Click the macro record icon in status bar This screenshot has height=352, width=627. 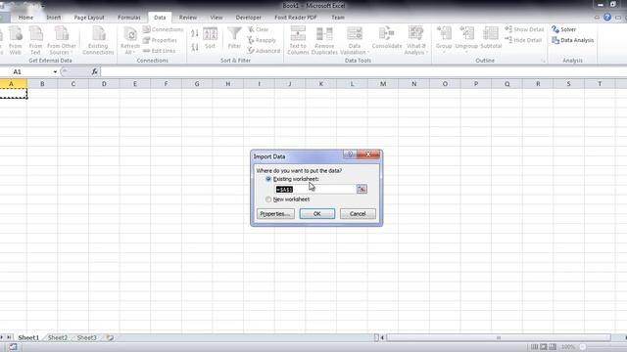tap(13, 347)
